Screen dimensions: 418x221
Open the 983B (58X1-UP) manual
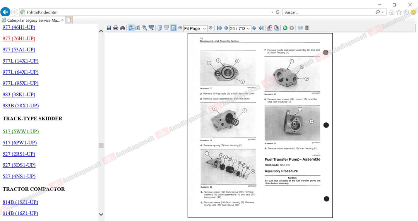coord(21,106)
